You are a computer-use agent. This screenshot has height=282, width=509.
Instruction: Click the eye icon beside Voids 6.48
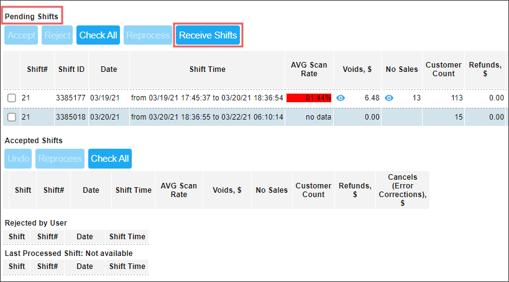tap(340, 98)
